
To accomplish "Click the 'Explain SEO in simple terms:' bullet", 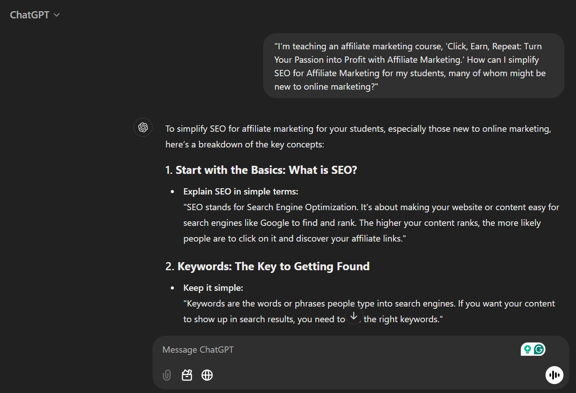I will coord(241,192).
